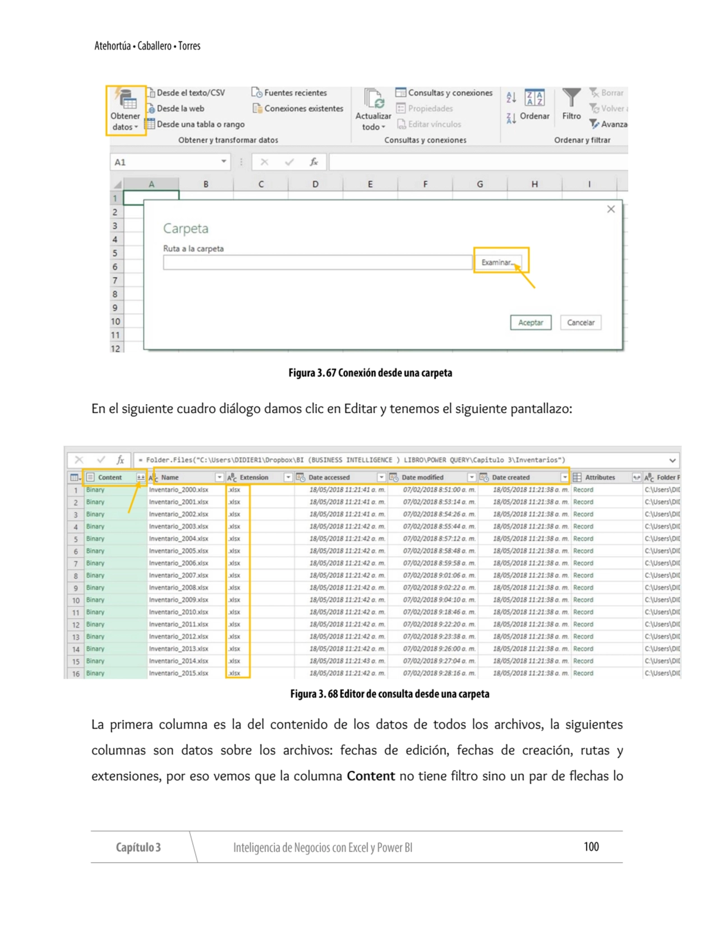Screen dimensions: 718x928
Task: Click the Binary link in row 1
Action: 95,490
